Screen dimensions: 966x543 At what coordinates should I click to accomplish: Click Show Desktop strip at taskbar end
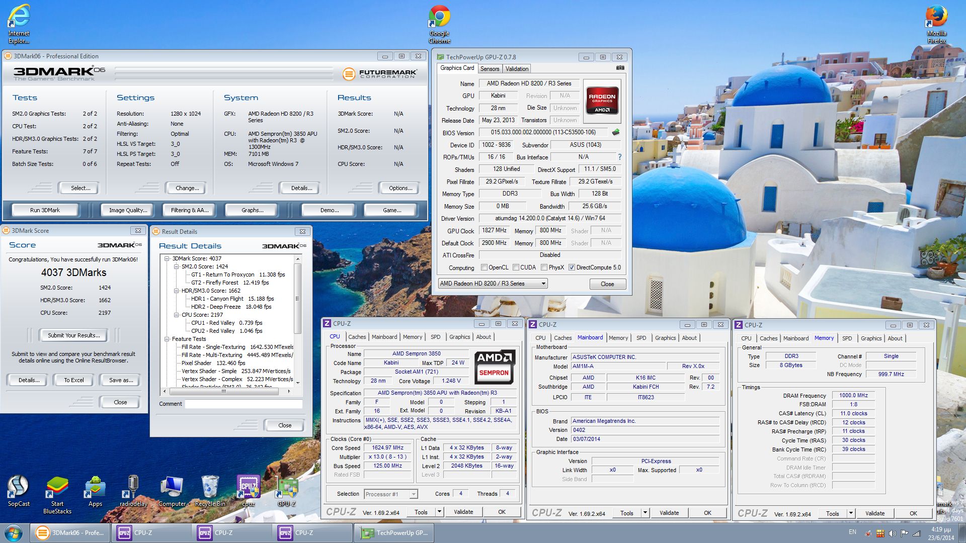coord(962,533)
